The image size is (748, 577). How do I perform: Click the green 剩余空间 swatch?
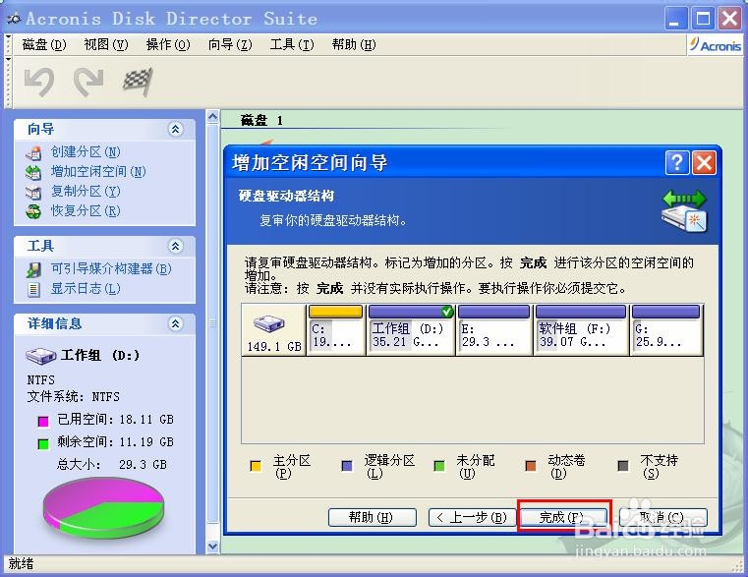click(43, 444)
